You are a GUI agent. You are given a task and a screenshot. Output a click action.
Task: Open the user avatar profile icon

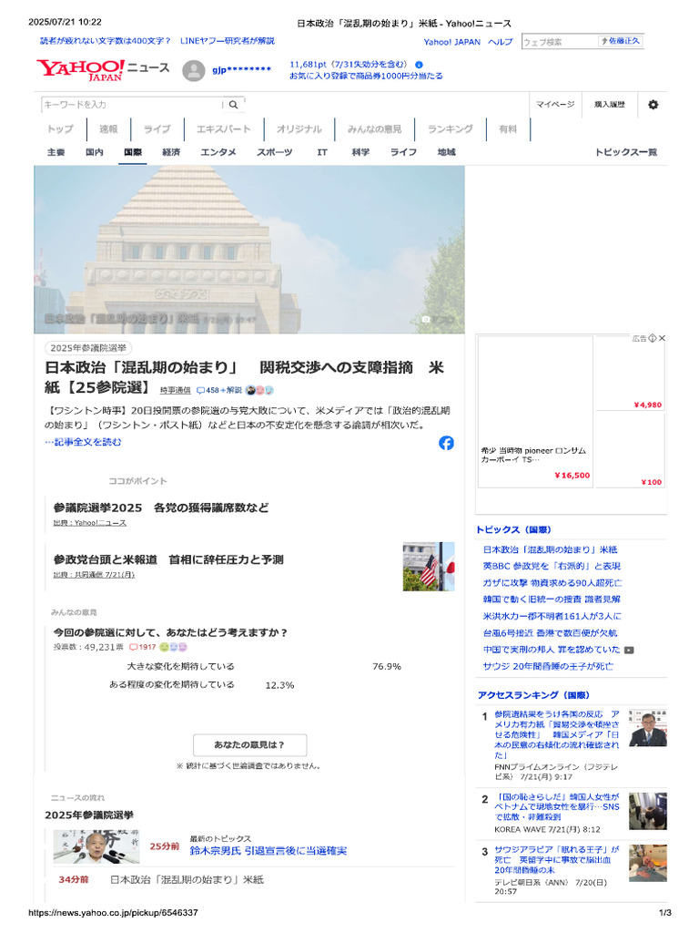coord(194,71)
